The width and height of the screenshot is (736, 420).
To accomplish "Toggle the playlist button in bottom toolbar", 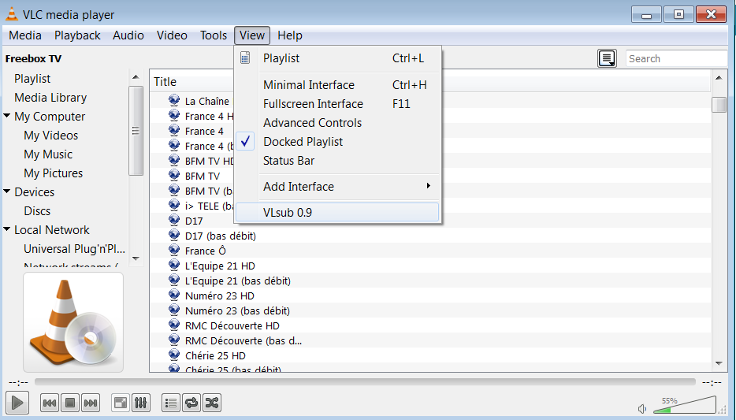I will (171, 403).
